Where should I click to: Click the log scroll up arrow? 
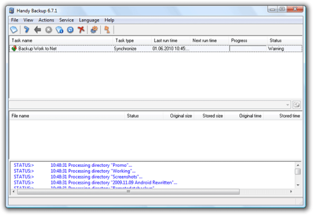coord(298,165)
